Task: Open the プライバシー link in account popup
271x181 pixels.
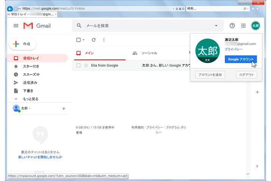Action: coord(233,49)
